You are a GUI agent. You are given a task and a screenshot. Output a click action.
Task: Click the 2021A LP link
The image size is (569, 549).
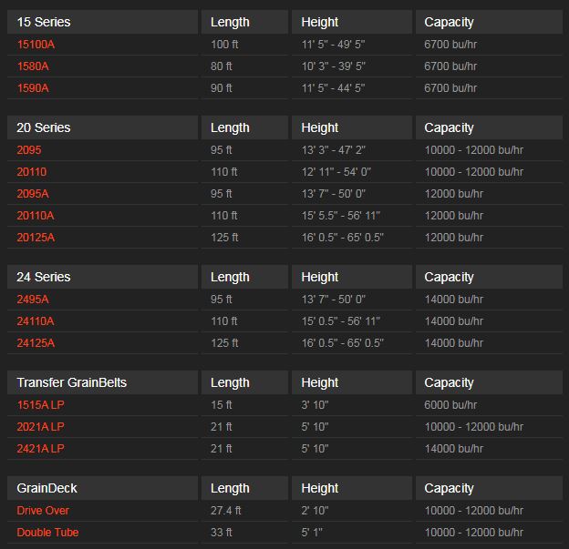40,427
